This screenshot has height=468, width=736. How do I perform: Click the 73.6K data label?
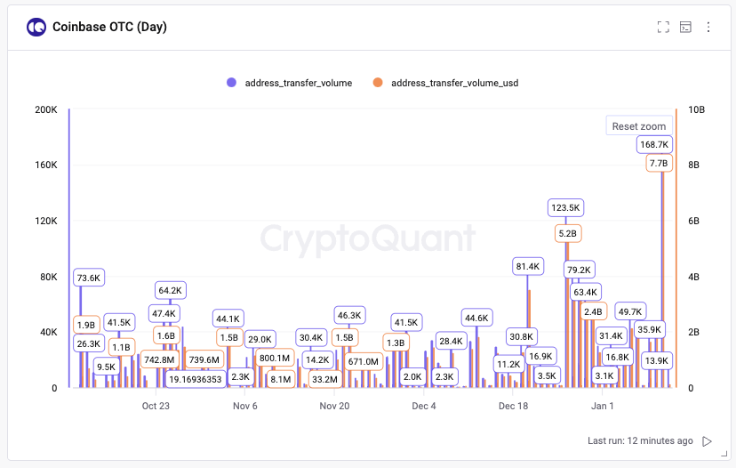pyautogui.click(x=89, y=278)
